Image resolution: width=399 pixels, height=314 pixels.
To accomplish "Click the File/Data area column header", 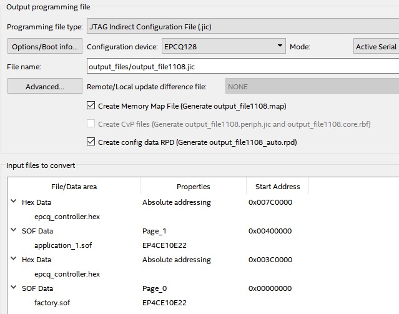I will click(74, 187).
